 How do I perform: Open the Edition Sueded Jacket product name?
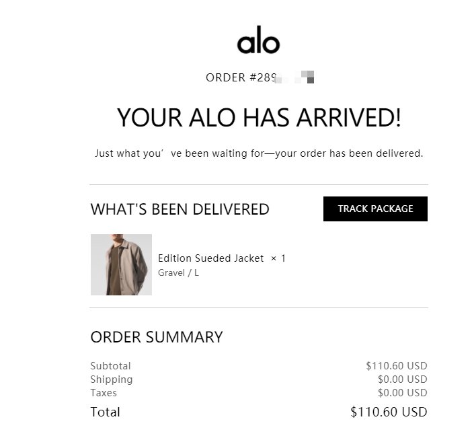[x=210, y=258]
